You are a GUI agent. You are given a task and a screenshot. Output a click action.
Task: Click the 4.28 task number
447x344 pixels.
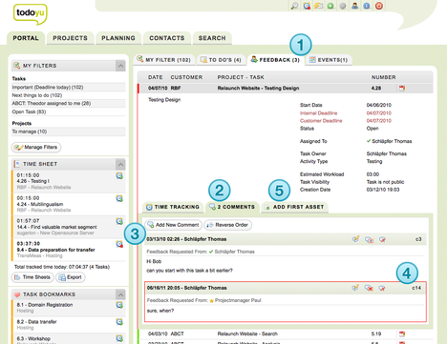376,88
